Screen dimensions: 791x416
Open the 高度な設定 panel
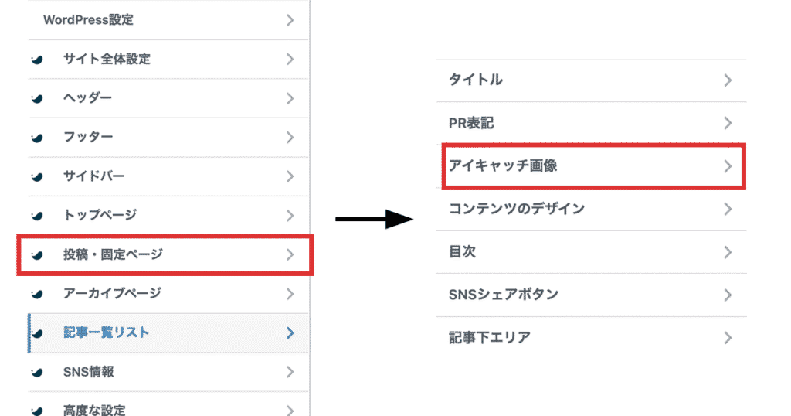(94, 410)
